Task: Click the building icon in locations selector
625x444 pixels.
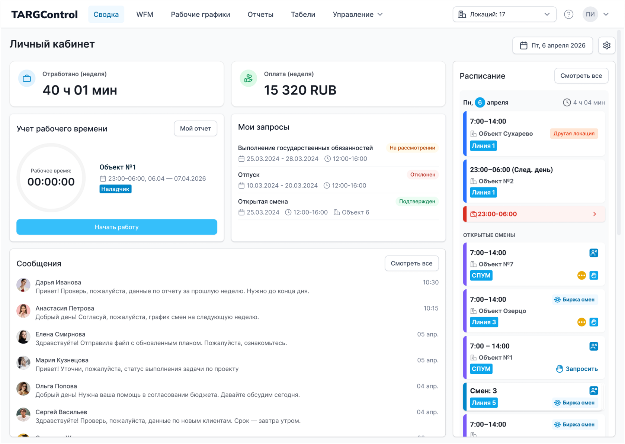Action: click(462, 15)
